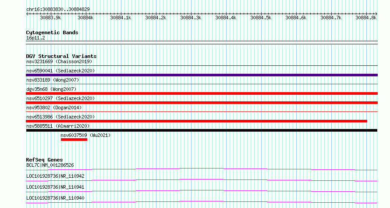Click the purple bar for nsv6590041
The height and width of the screenshot is (208, 390).
[202, 75]
